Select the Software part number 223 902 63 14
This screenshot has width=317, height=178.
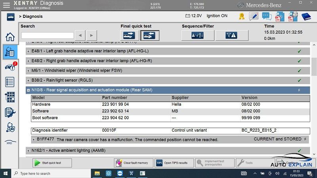point(115,111)
